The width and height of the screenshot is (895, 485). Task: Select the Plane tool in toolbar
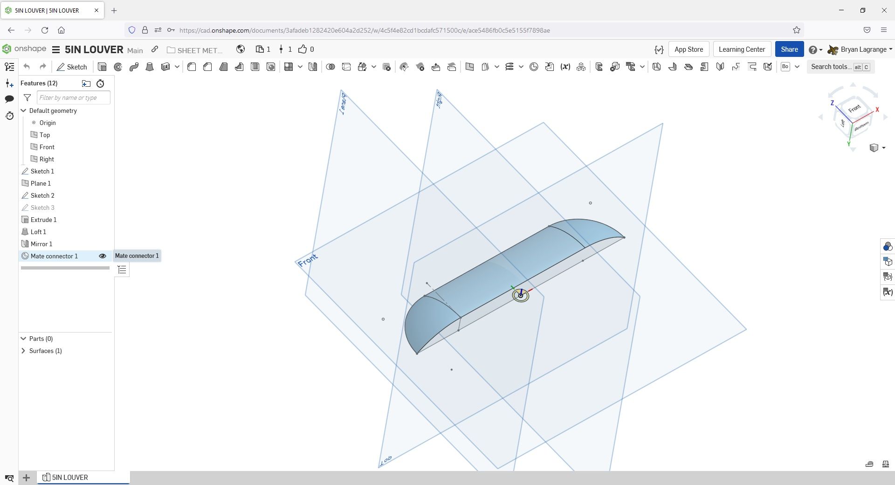coord(469,67)
